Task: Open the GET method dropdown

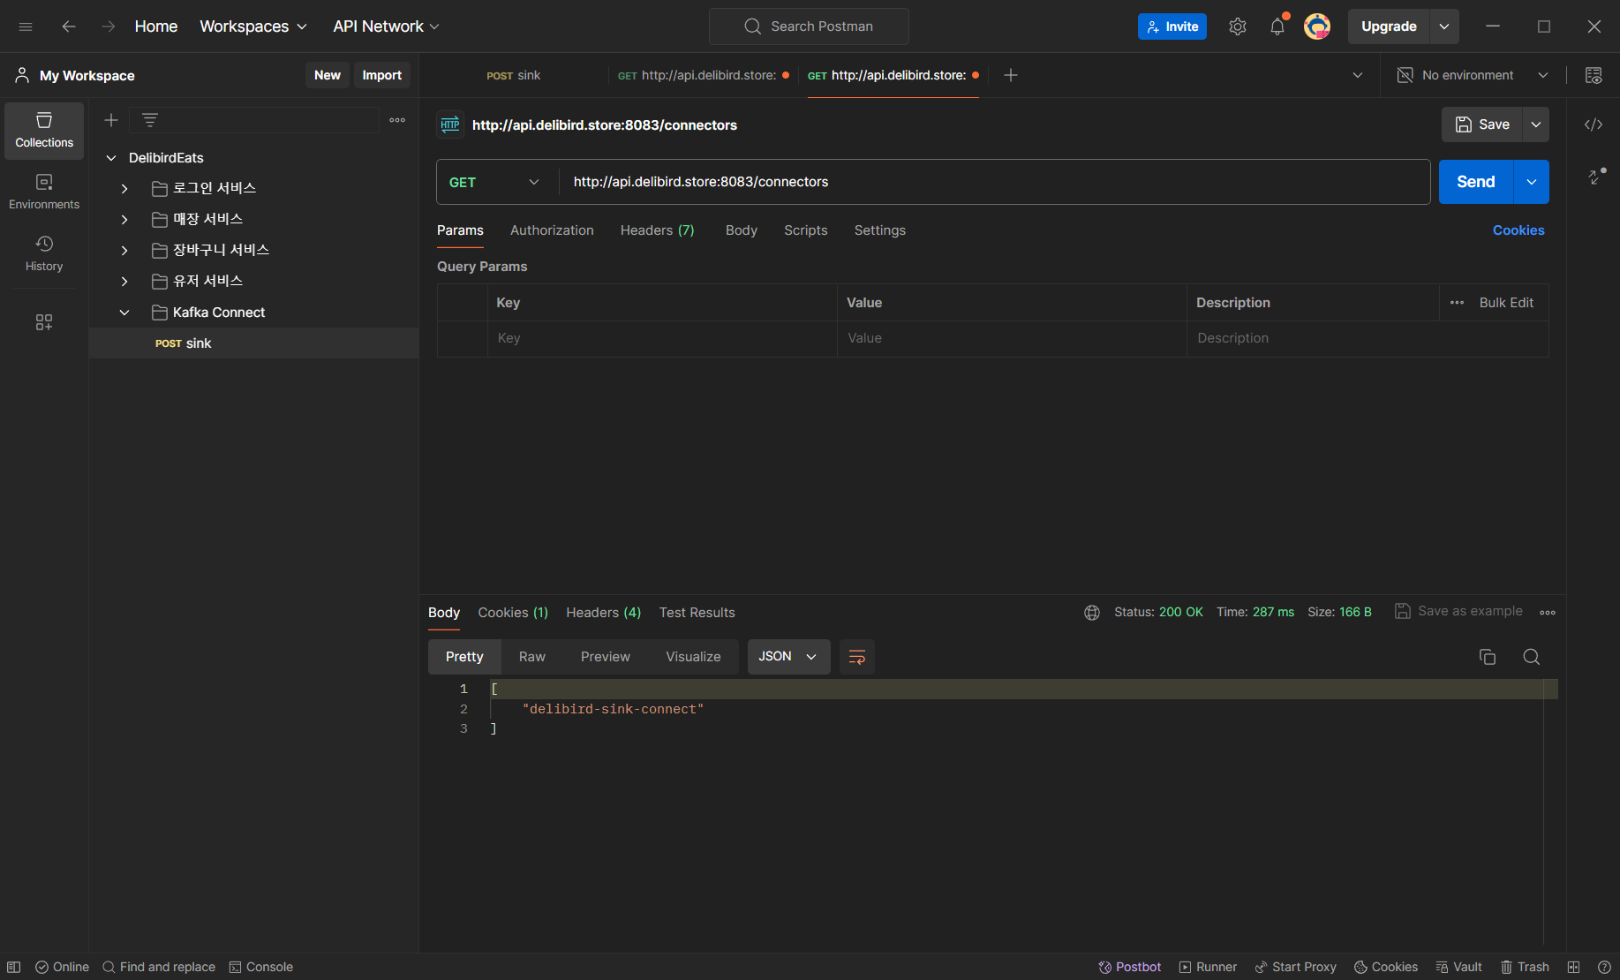Action: pos(494,182)
